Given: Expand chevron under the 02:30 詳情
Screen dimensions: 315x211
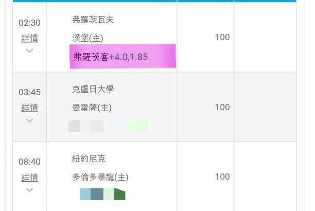Looking at the screenshot, I should coord(29,51).
